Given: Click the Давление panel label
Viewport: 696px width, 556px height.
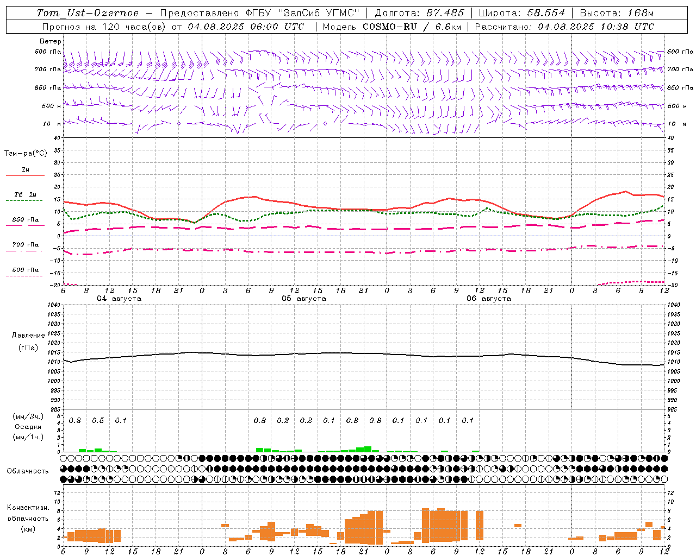Looking at the screenshot, I should [28, 336].
